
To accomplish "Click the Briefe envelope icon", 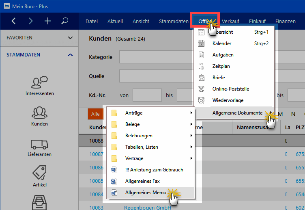I will click(201, 78).
